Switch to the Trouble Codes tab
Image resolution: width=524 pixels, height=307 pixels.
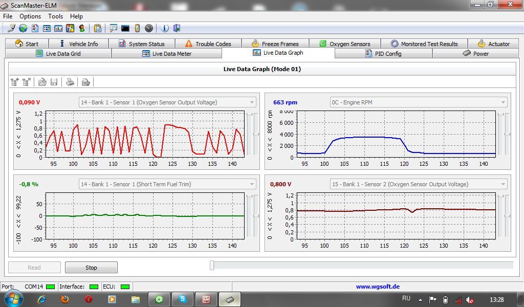(x=208, y=44)
